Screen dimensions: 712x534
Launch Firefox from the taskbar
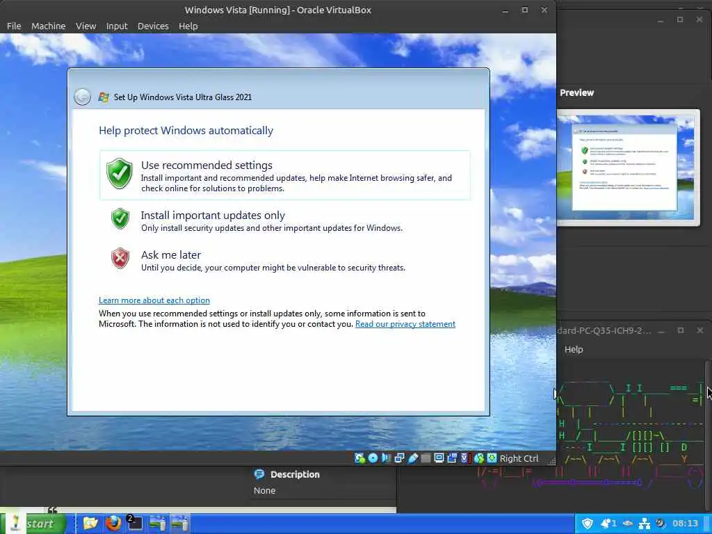[113, 524]
